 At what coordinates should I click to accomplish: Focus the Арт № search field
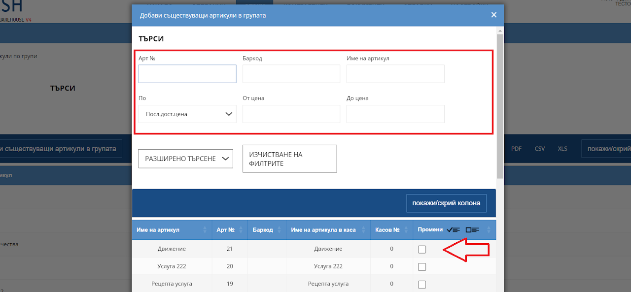[x=187, y=74]
